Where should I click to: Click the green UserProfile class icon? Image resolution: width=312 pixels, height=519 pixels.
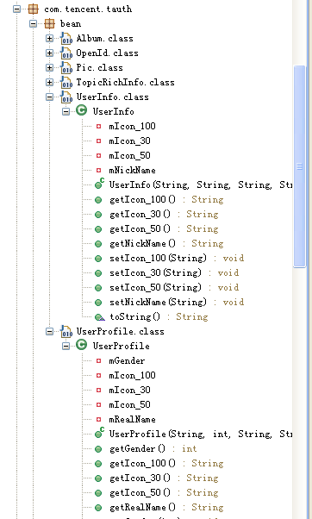click(x=81, y=345)
